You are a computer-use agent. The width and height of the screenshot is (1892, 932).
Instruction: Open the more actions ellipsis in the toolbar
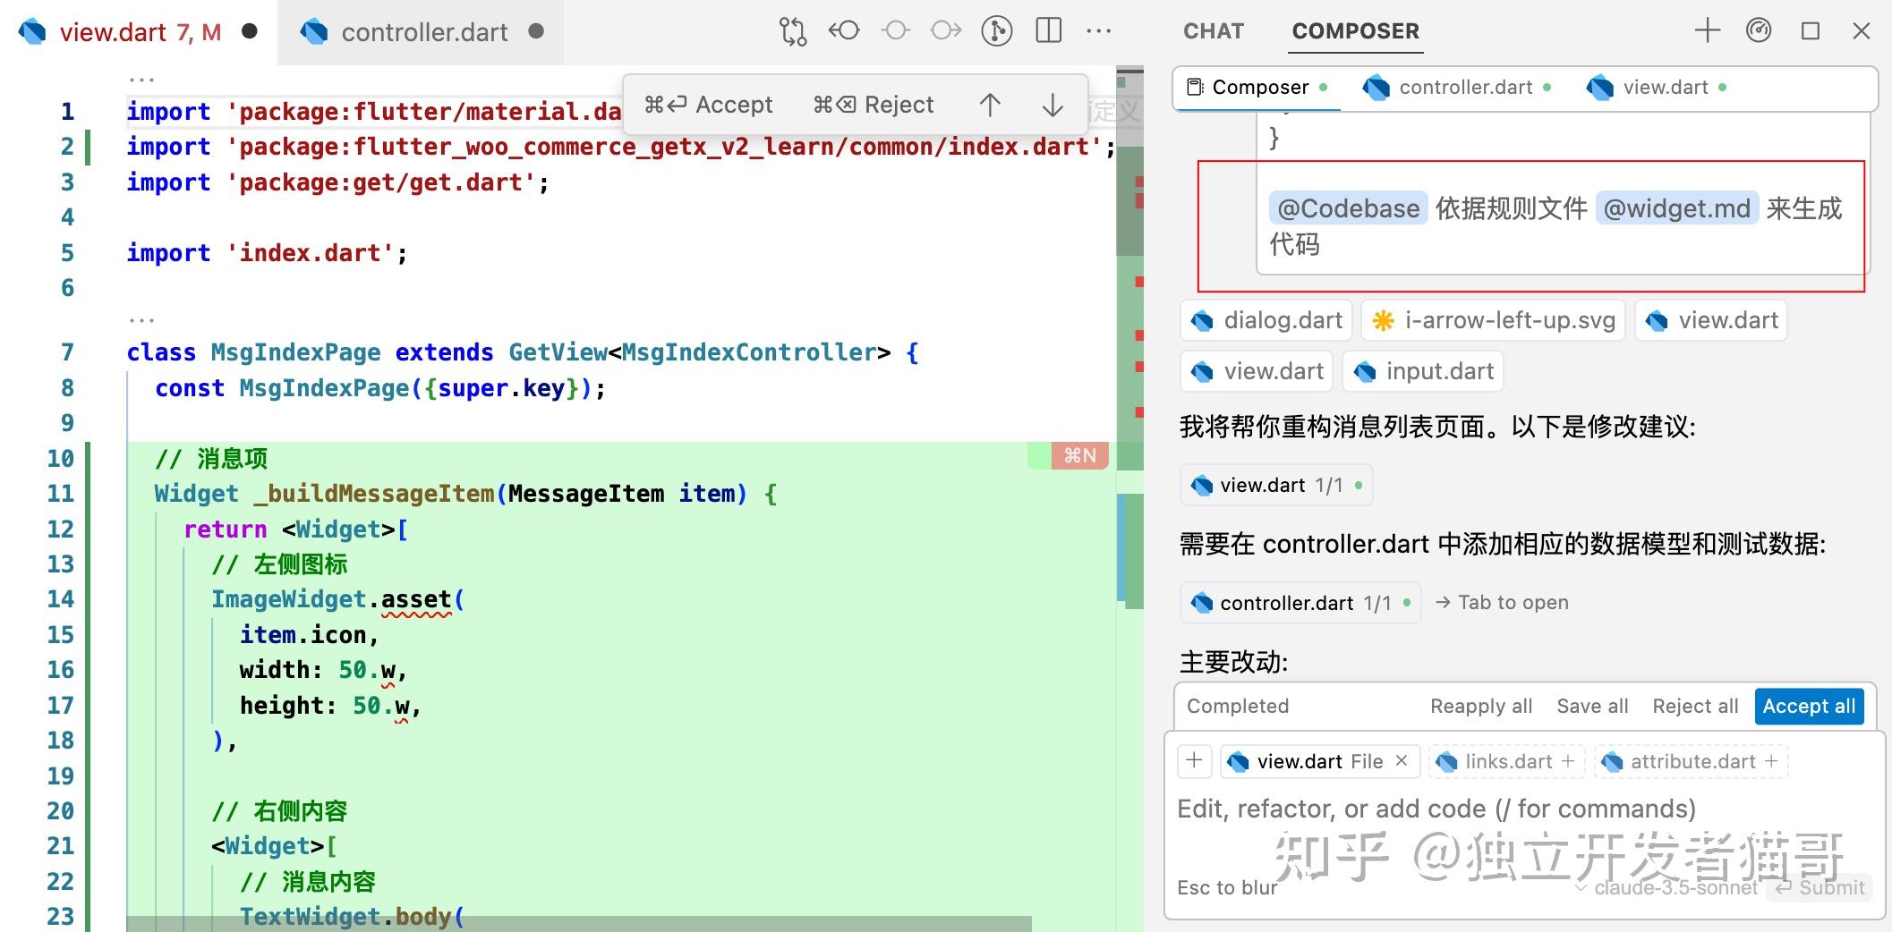click(x=1098, y=30)
